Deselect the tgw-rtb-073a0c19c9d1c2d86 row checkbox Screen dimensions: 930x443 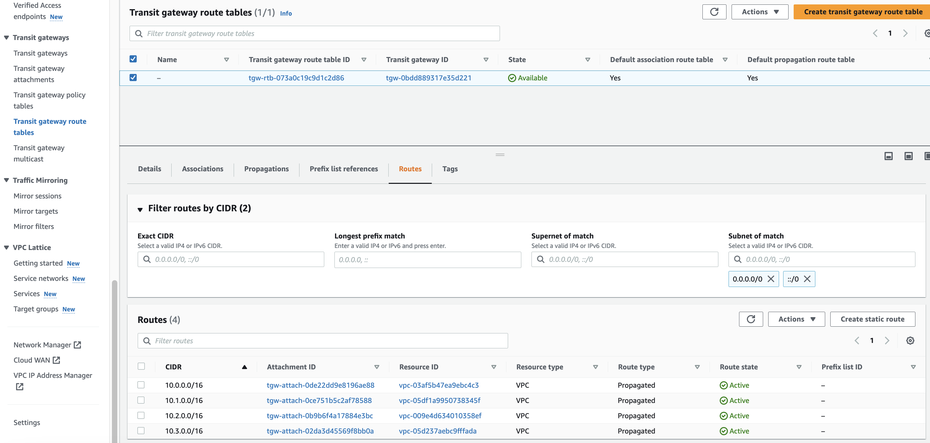pyautogui.click(x=133, y=78)
